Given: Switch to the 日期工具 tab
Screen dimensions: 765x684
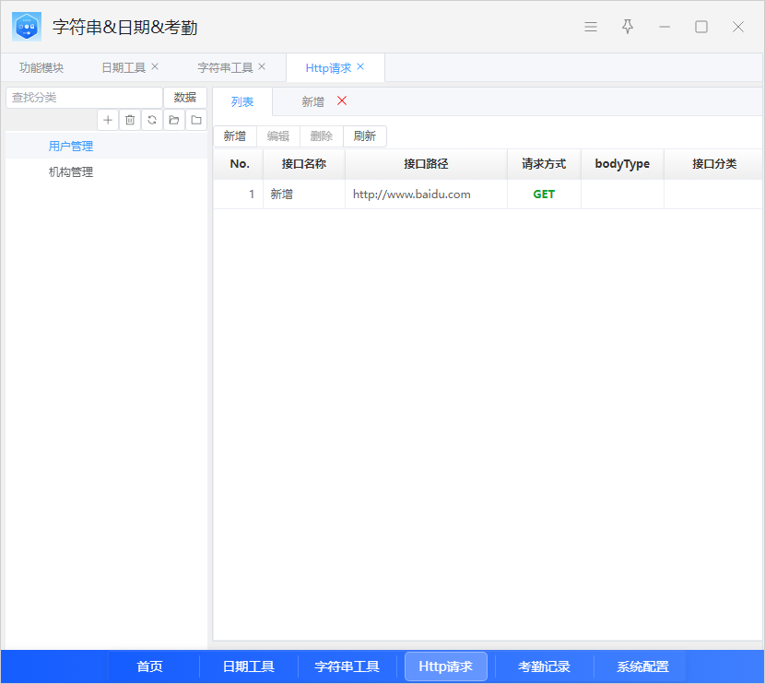Looking at the screenshot, I should (124, 68).
